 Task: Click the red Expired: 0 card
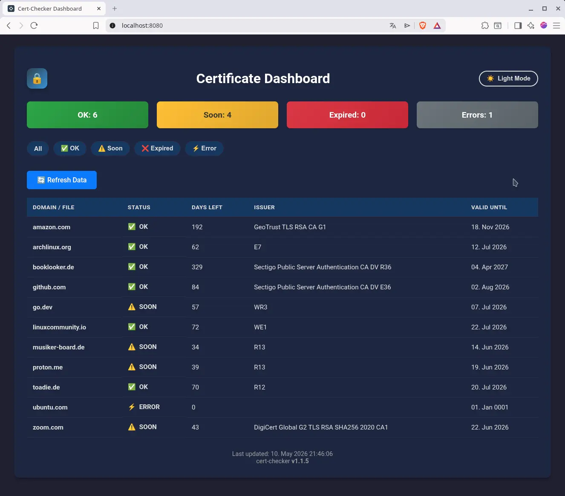click(x=347, y=115)
